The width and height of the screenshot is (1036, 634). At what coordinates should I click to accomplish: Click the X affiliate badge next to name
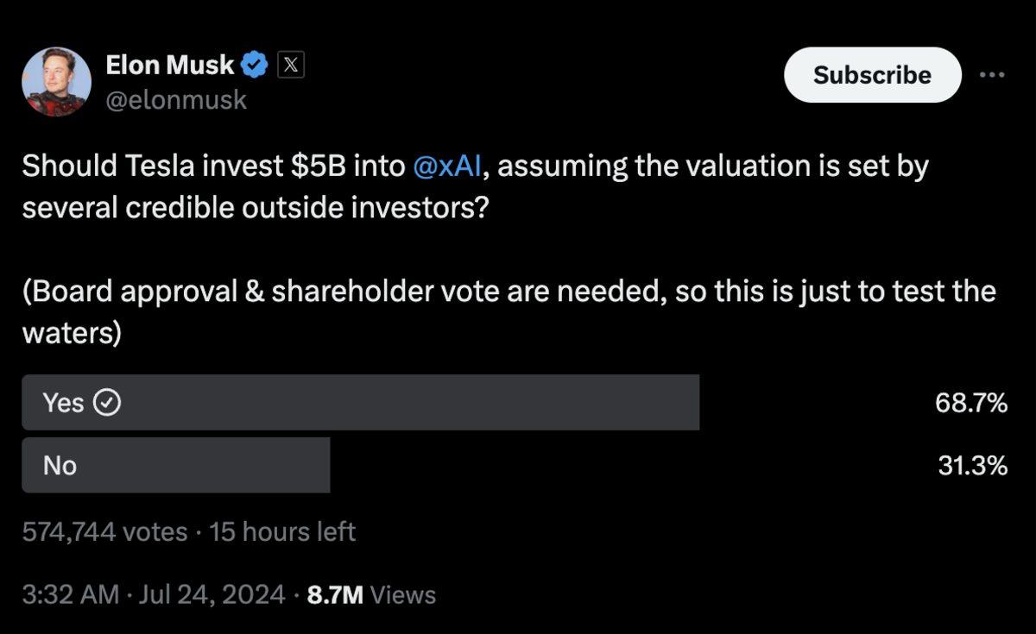(x=288, y=64)
